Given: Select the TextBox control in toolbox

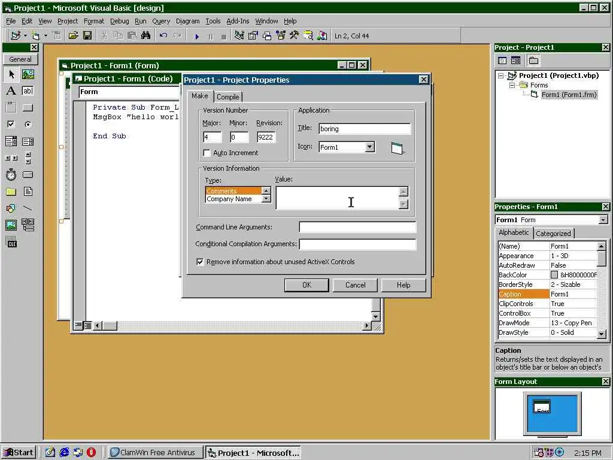Looking at the screenshot, I should (28, 91).
